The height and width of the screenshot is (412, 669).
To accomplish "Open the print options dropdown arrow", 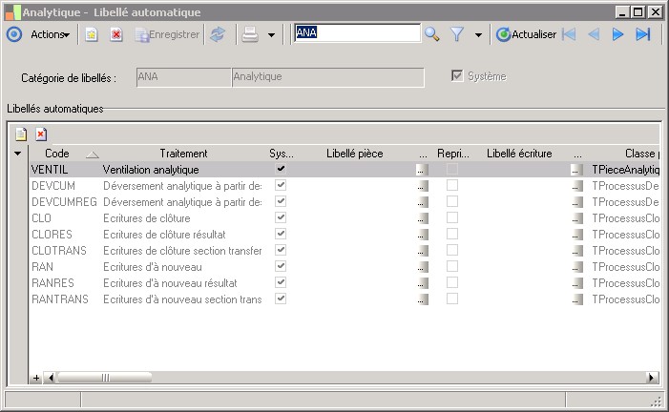I will click(x=272, y=34).
